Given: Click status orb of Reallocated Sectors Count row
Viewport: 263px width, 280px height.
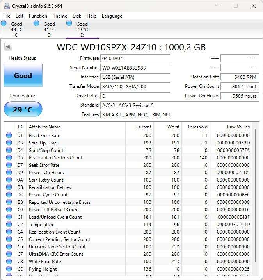Looking at the screenshot, I should 9,157.
